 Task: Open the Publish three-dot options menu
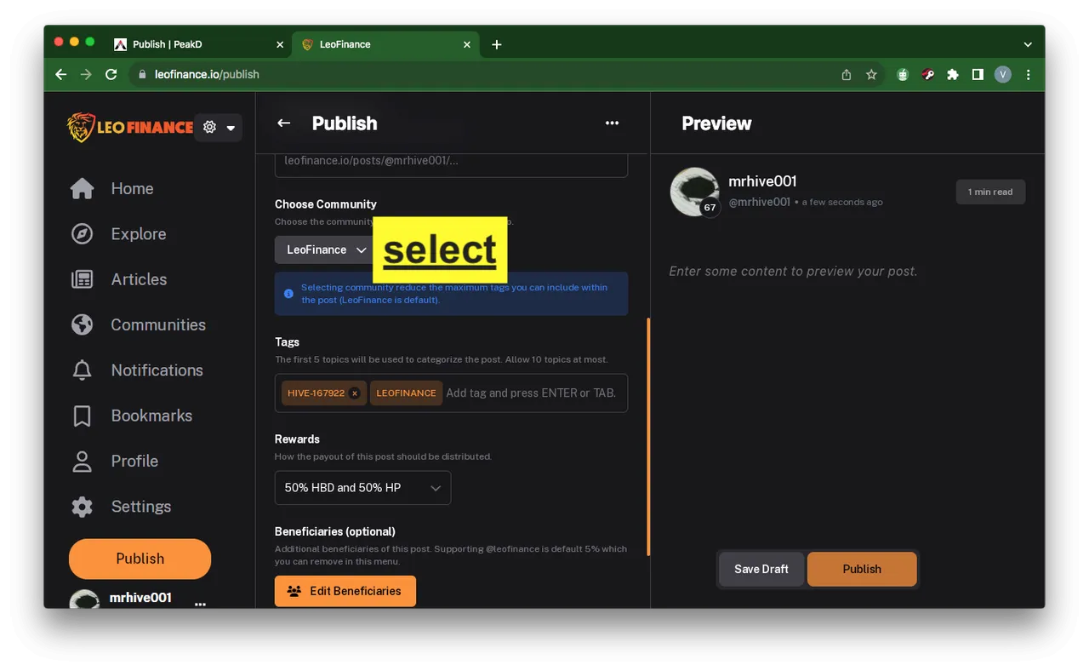(x=612, y=123)
